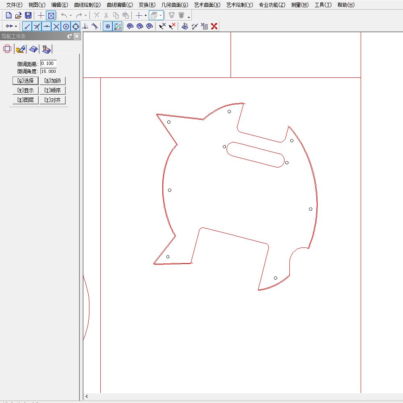Switch to the pen-sketch navigation tab
The image size is (403, 403).
tap(20, 49)
